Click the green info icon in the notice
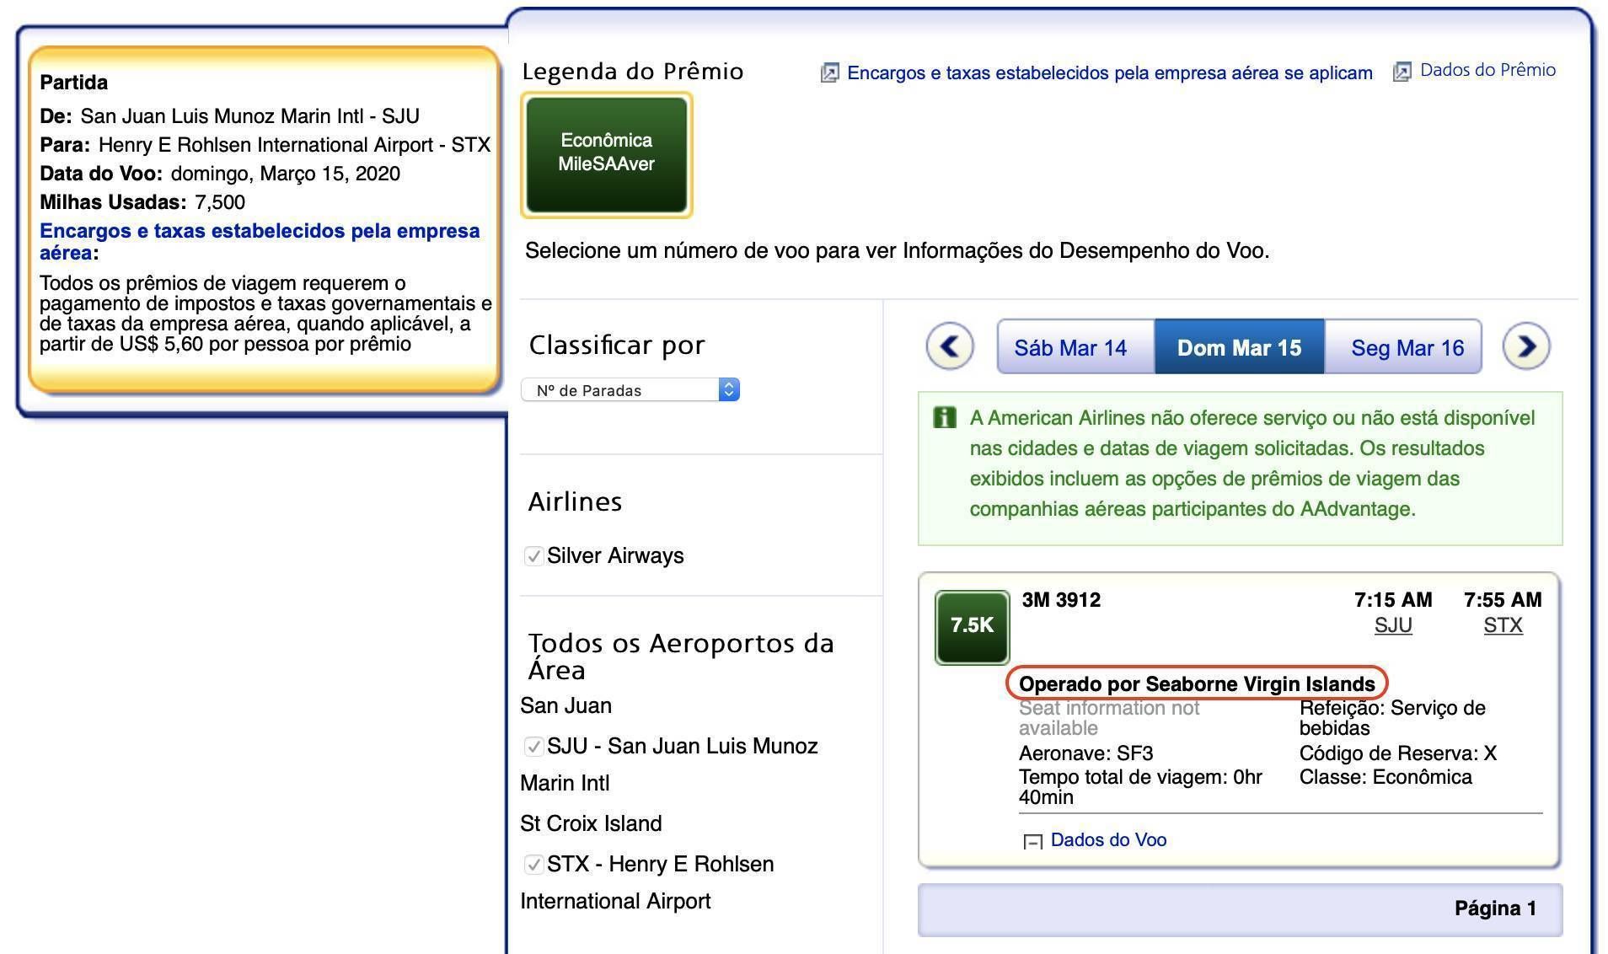 (945, 417)
